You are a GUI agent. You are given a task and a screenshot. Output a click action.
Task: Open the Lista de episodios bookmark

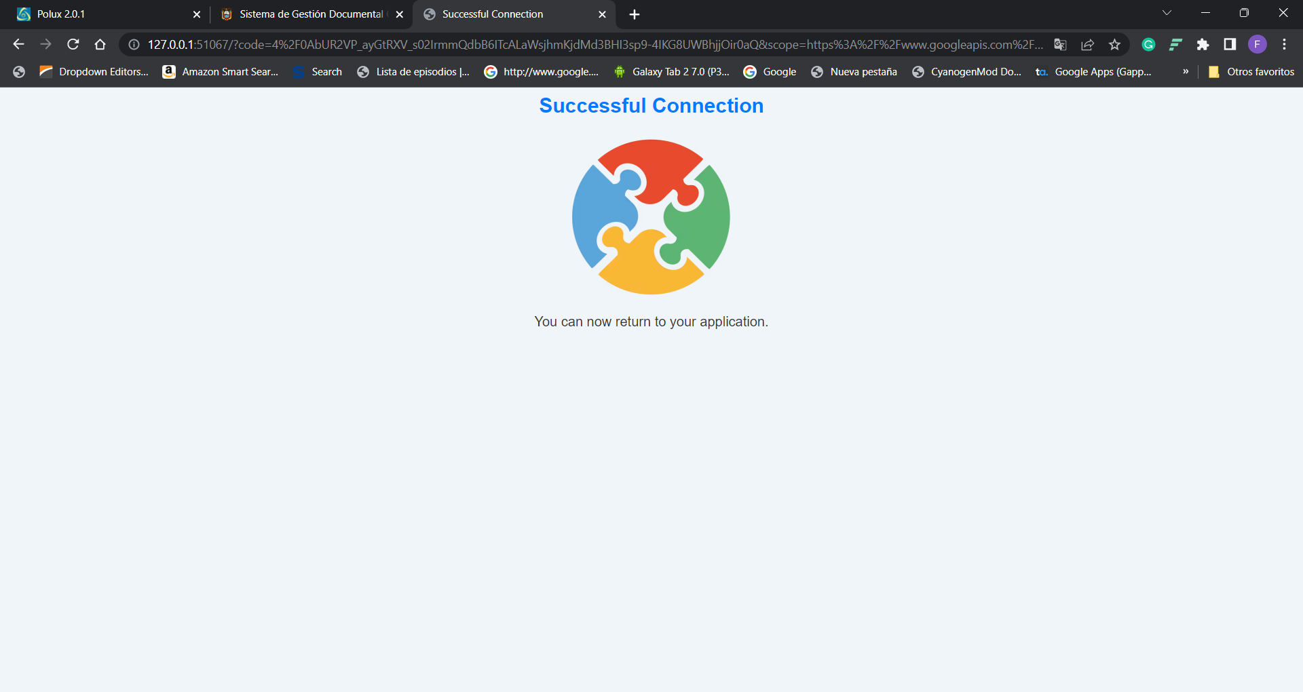tap(413, 72)
